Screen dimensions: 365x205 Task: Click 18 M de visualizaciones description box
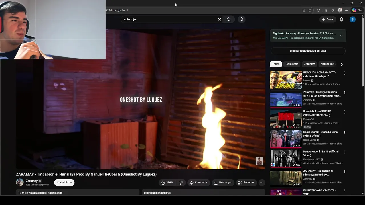click(x=78, y=192)
